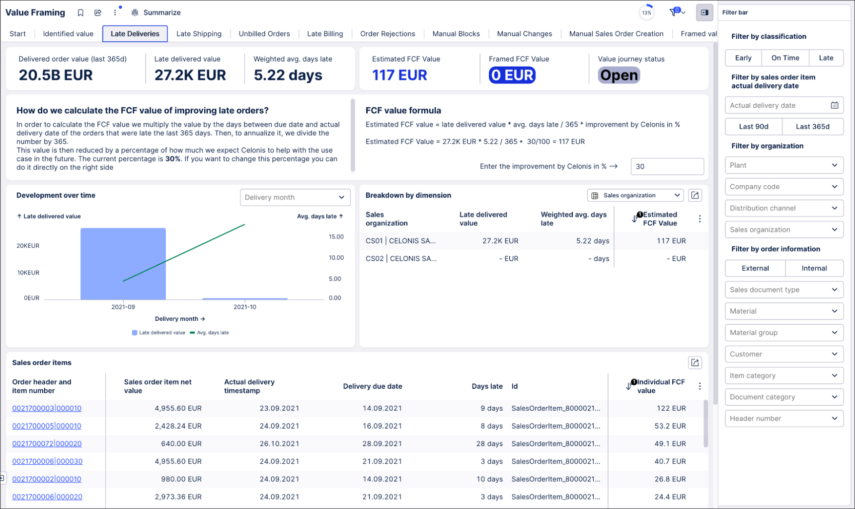Open the Item category dropdown
Viewport: 855px width, 509px height.
click(784, 375)
